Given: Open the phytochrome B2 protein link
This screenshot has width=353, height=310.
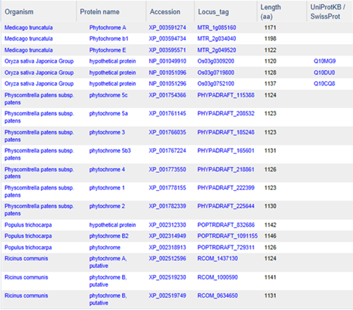Looking at the screenshot, I should tap(109, 236).
